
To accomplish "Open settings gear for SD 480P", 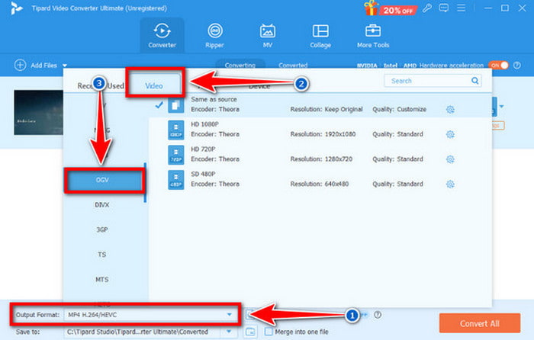I will click(x=450, y=184).
